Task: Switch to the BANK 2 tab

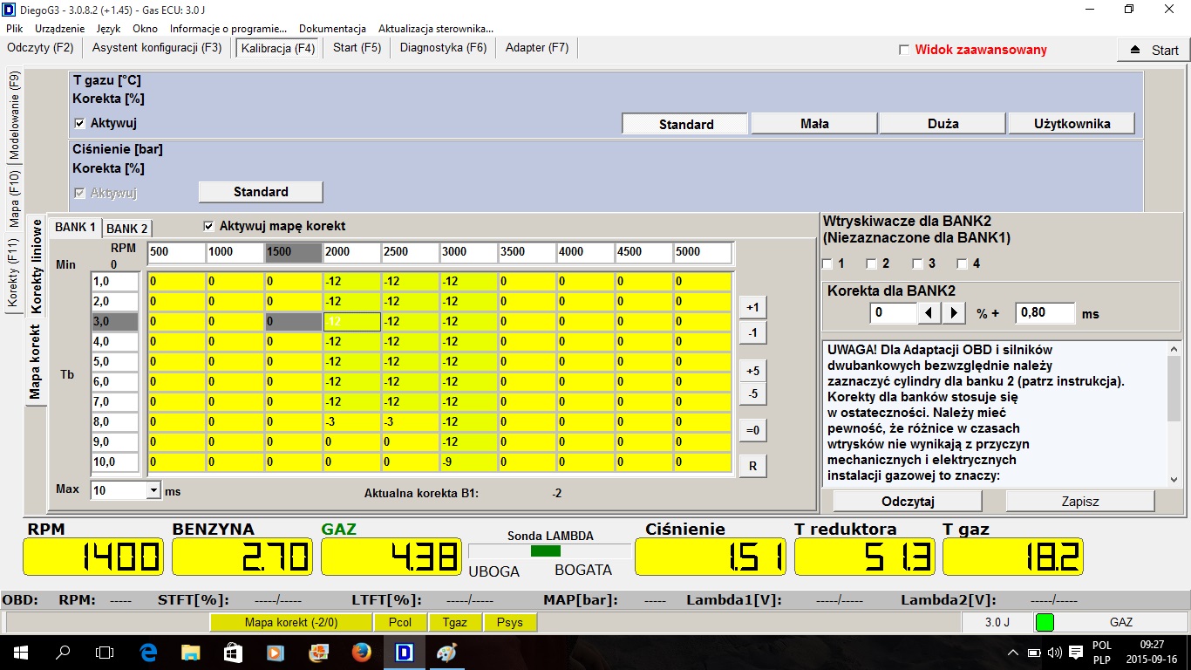Action: pos(127,229)
